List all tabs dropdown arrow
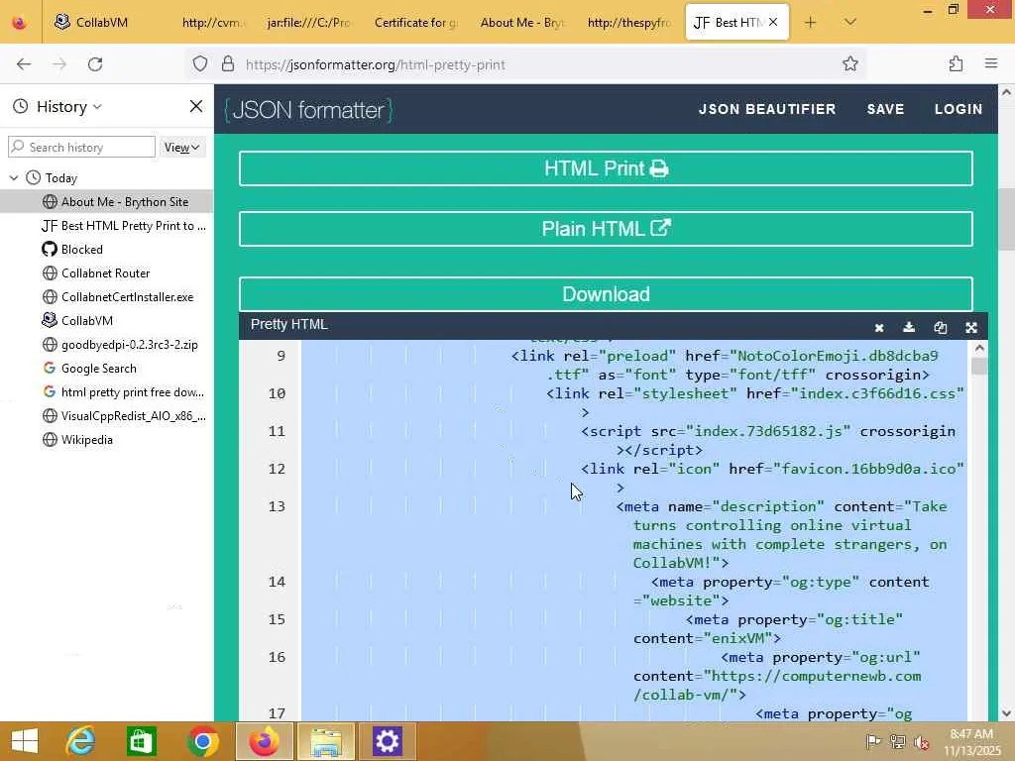This screenshot has height=761, width=1015. tap(850, 22)
